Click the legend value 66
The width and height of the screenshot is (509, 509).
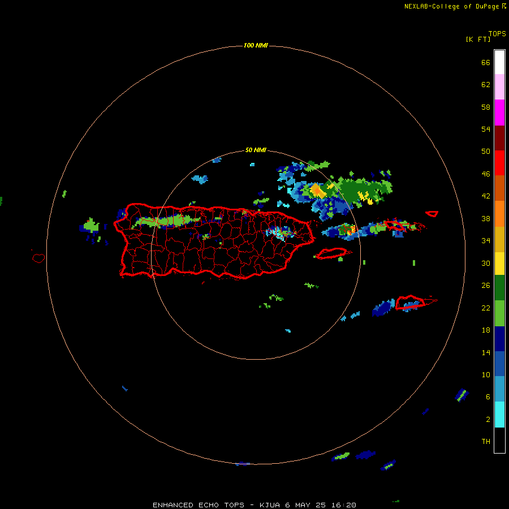[x=486, y=62]
